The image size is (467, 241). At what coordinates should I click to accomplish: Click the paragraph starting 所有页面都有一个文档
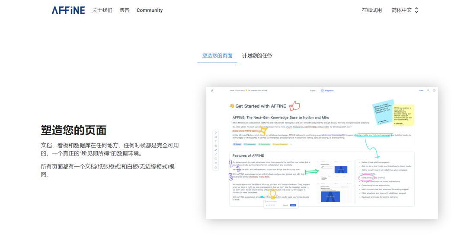pos(108,171)
